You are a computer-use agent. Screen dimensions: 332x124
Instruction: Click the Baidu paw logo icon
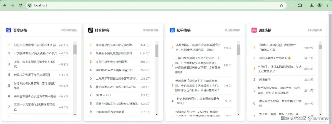(x=9, y=30)
